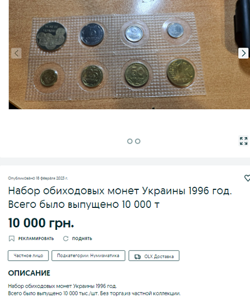250x302 pixels.
Task: Click the ОПИСАНИЕ section heading
Action: click(x=29, y=273)
